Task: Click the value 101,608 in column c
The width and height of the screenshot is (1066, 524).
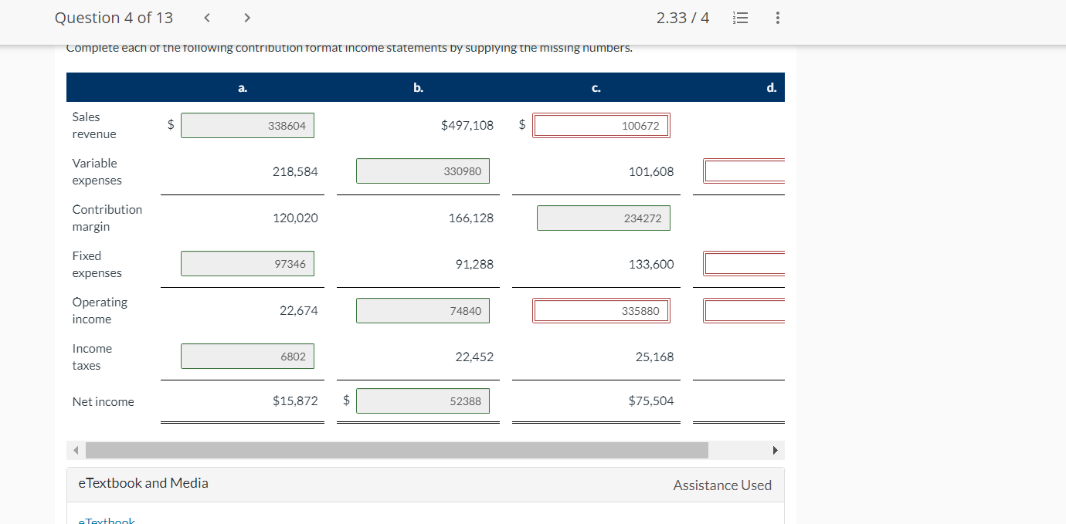Action: 651,171
